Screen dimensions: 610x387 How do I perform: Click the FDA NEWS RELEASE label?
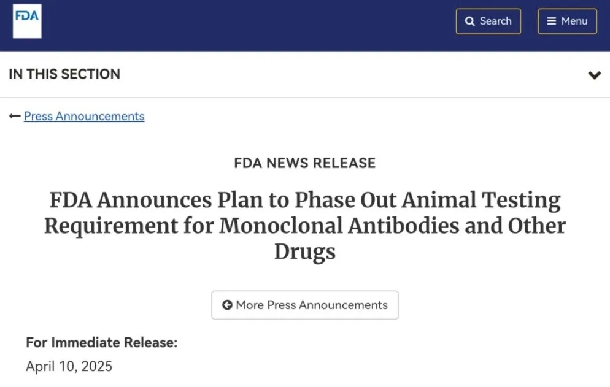[x=305, y=163]
